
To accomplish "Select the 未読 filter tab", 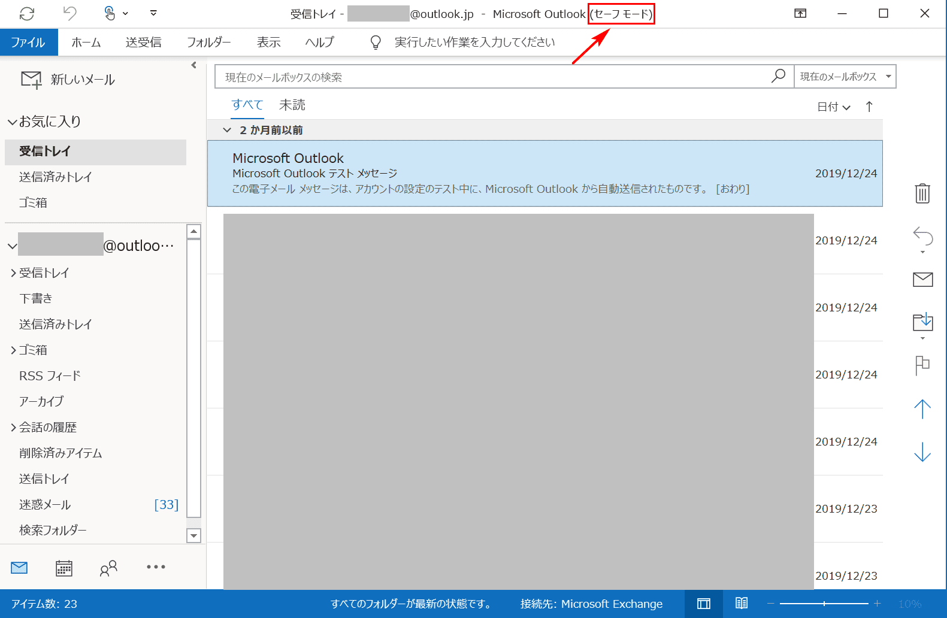I will coord(292,105).
